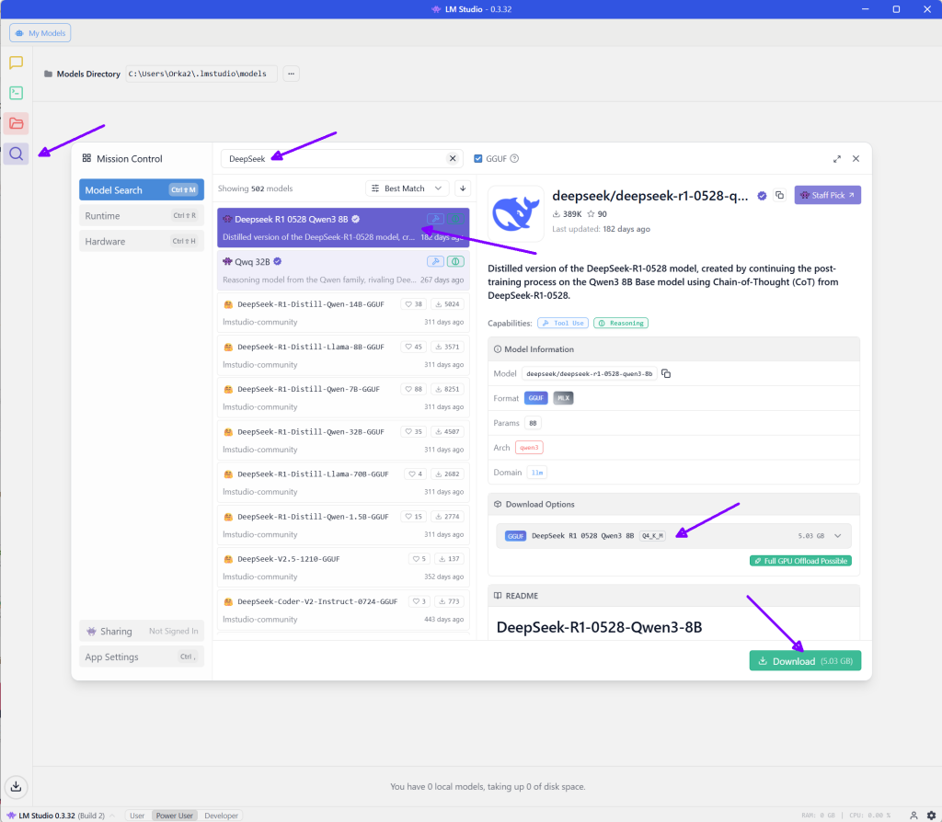Image resolution: width=942 pixels, height=822 pixels.
Task: Open the Models Directory three-dot menu
Action: pos(291,74)
